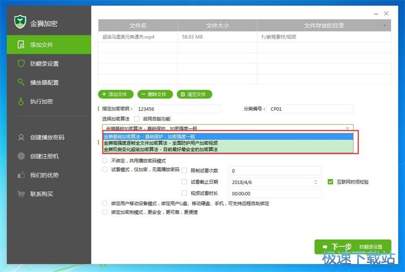Click the 联系购买 shopping cart icon
The image size is (405, 272).
(x=21, y=194)
